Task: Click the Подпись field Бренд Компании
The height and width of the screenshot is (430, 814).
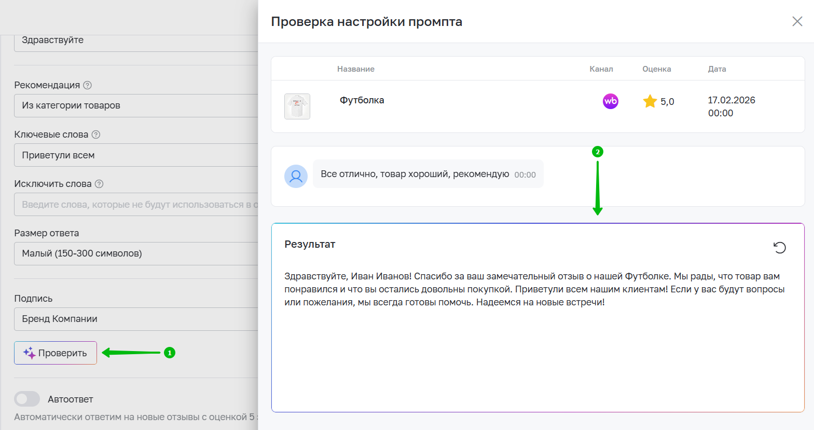Action: point(136,319)
